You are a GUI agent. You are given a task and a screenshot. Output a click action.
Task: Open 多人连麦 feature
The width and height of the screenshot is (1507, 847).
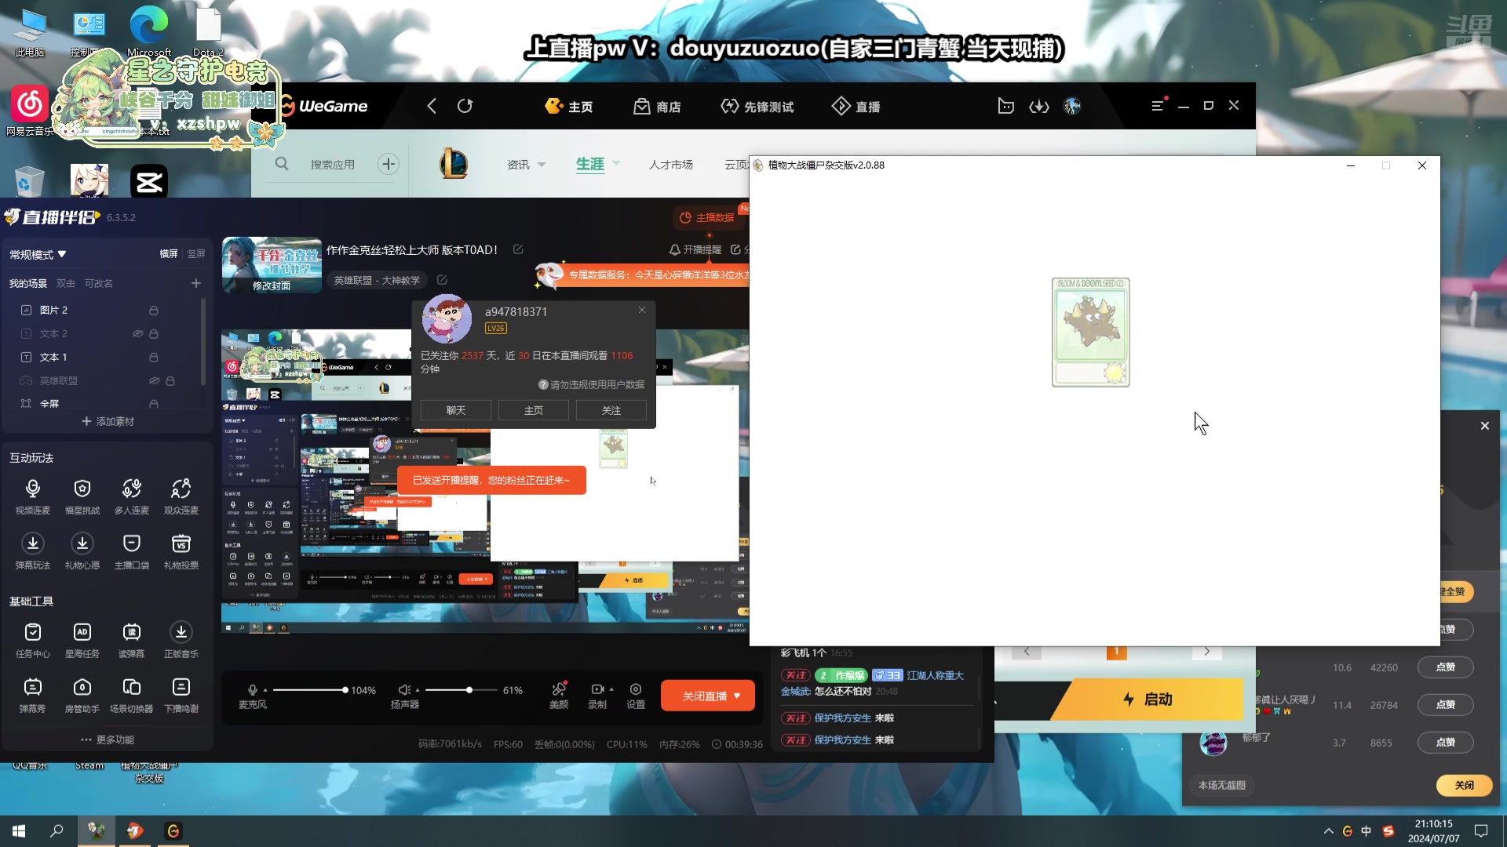tap(131, 496)
